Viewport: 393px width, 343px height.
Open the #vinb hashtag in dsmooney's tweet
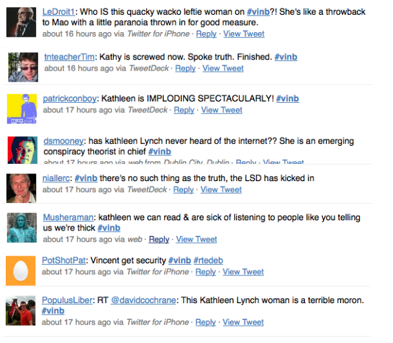pyautogui.click(x=160, y=152)
